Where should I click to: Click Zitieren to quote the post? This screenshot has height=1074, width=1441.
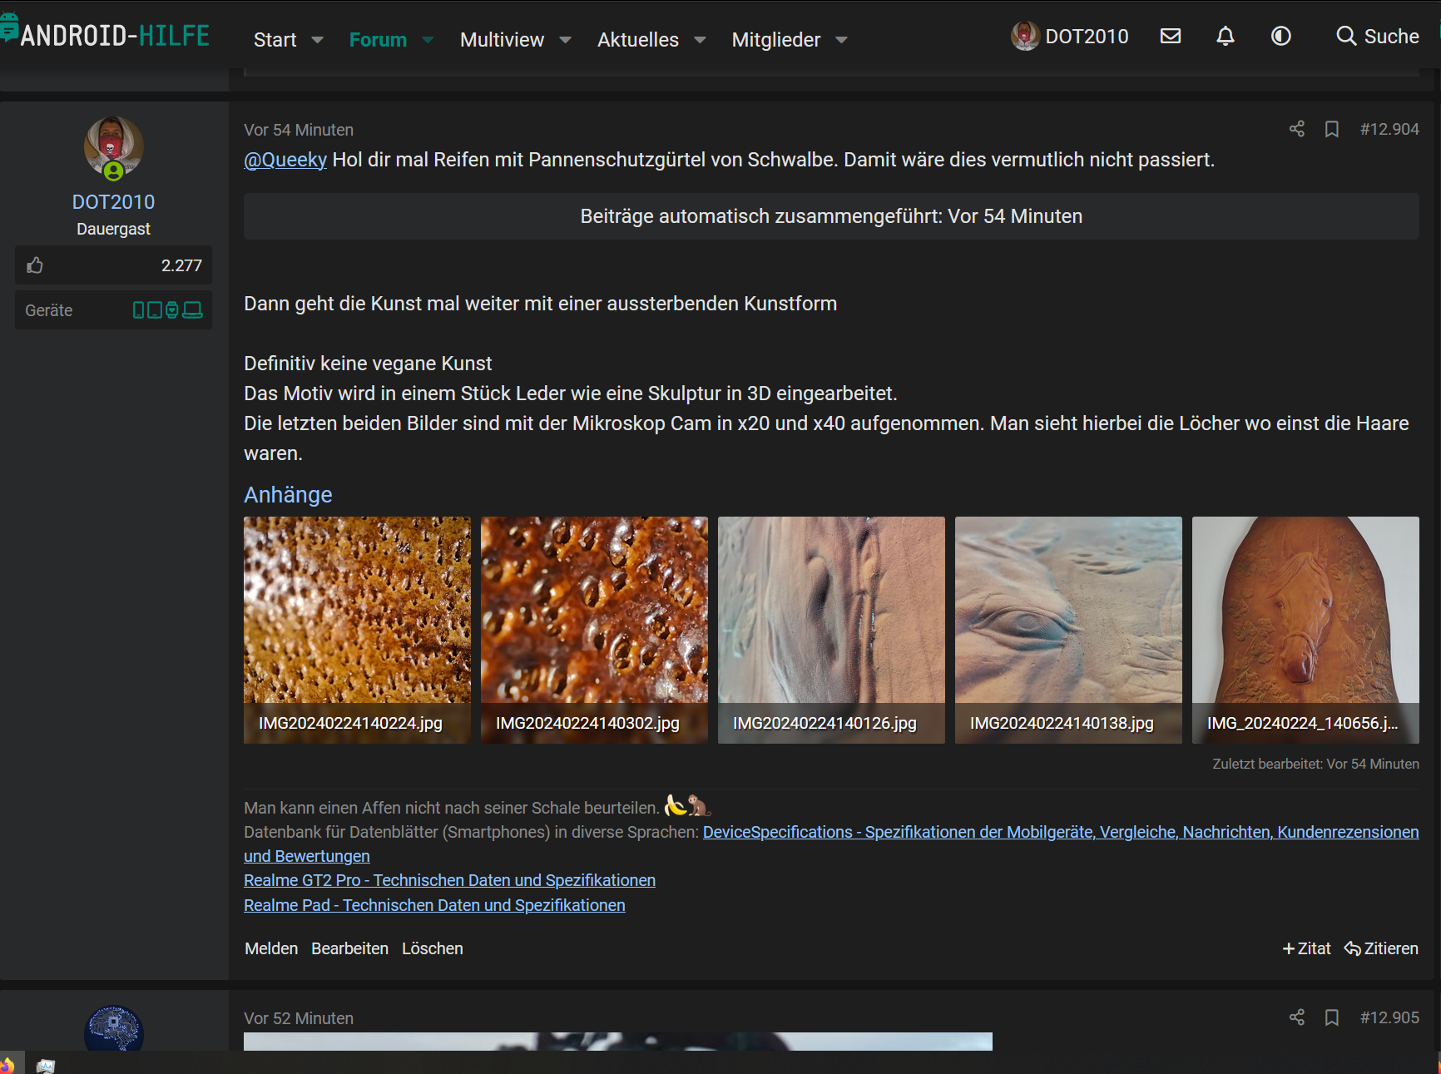click(1381, 948)
